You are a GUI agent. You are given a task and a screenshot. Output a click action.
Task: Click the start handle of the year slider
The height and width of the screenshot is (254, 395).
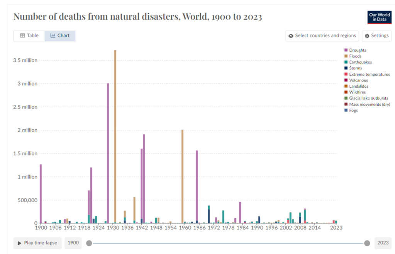(89, 243)
